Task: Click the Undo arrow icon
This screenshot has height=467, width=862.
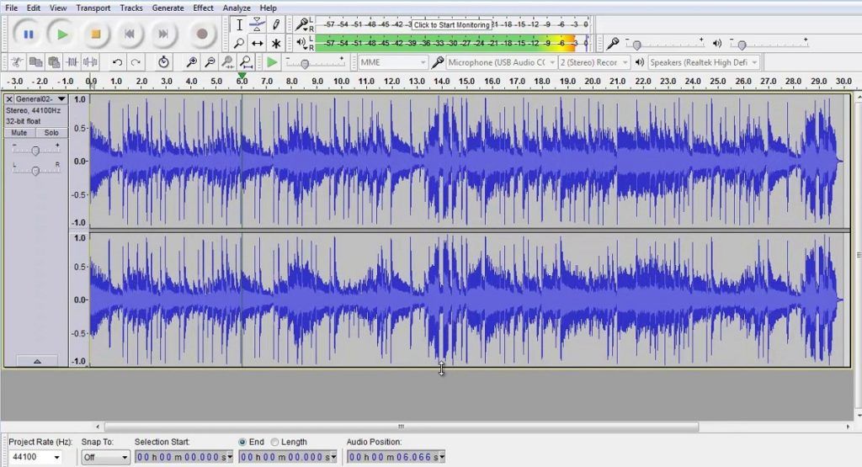Action: point(117,62)
